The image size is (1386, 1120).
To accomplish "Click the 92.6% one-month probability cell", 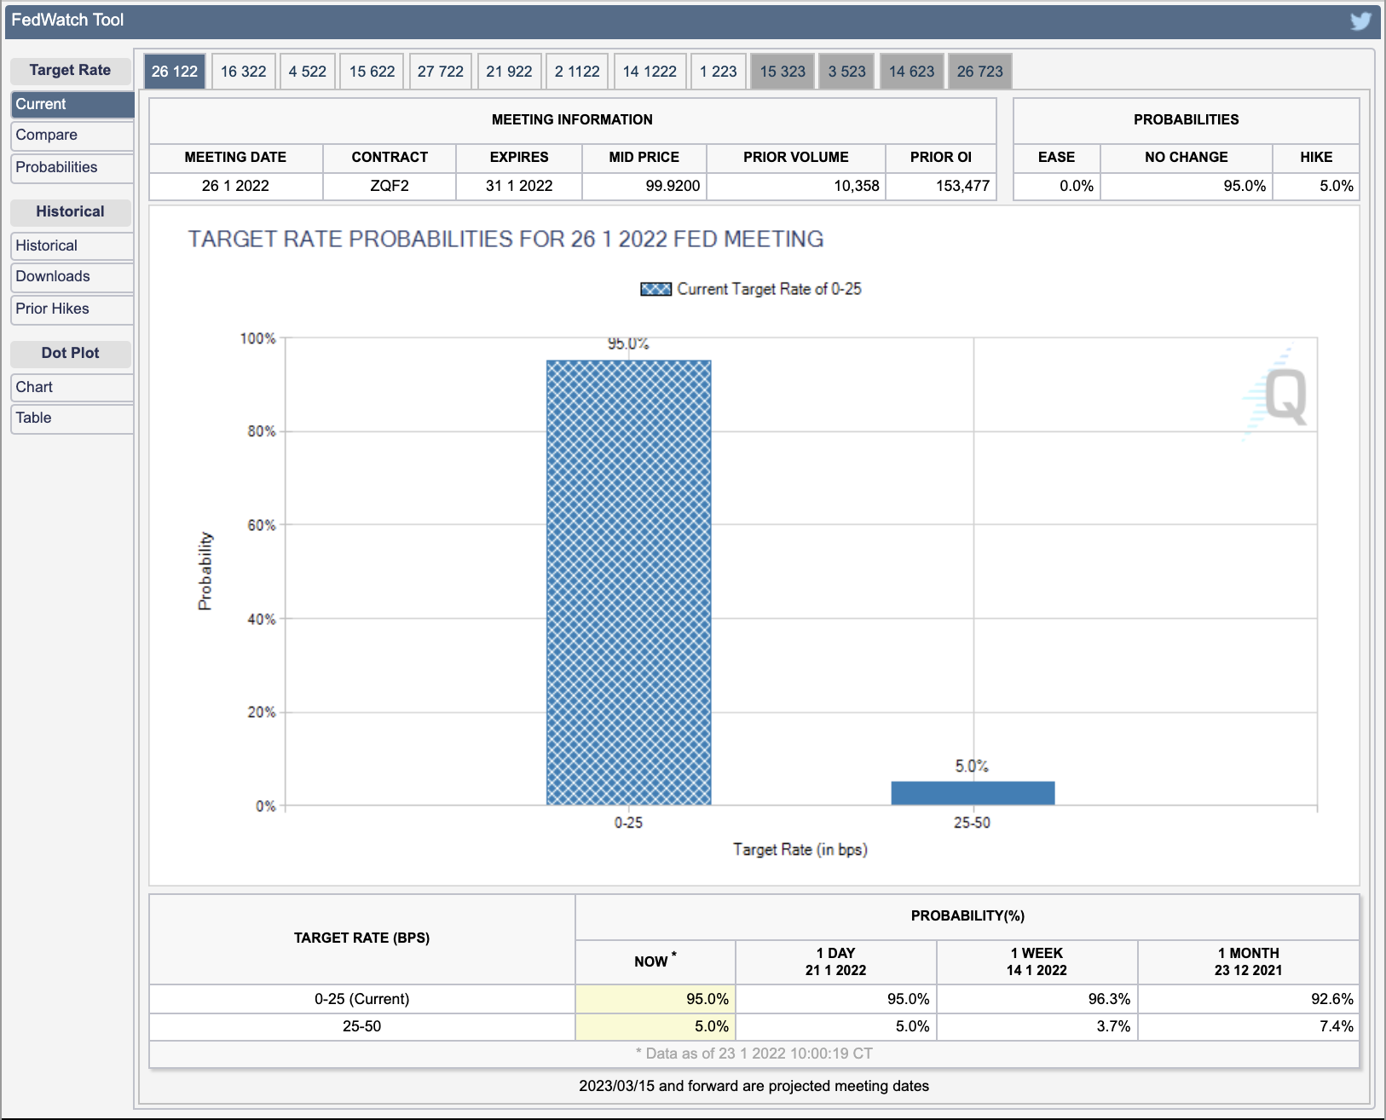I will tap(1249, 999).
